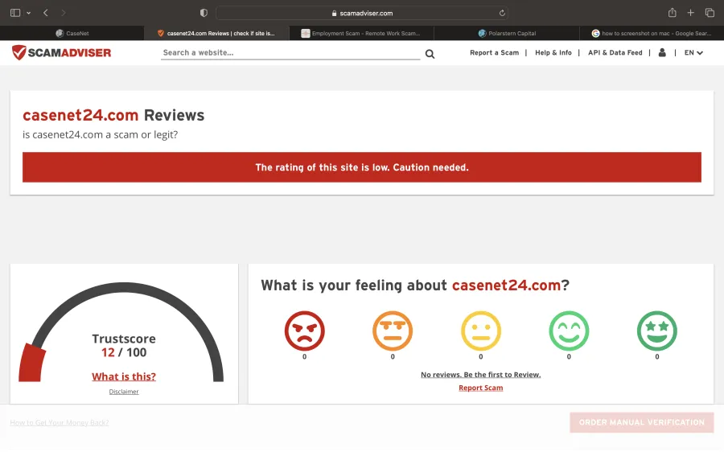Open the privacy shield report icon

[x=204, y=13]
